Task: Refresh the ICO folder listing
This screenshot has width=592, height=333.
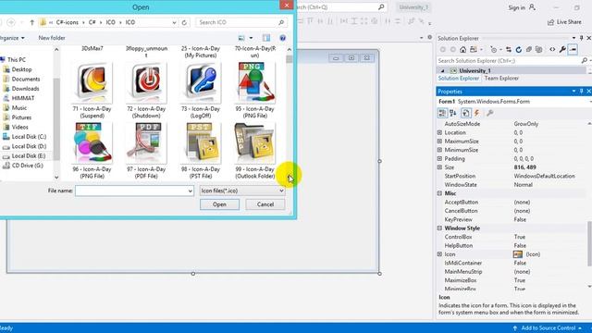Action: (184, 22)
